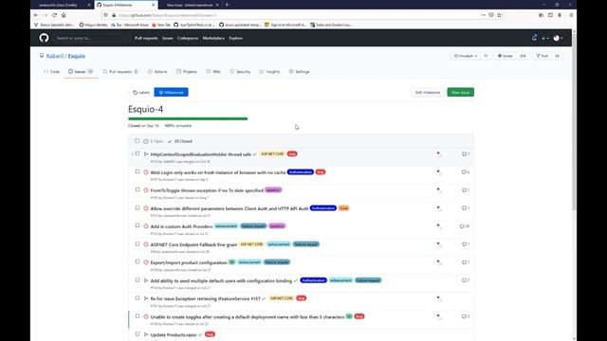
Task: Click pull request icon on Update Products.razor row
Action: pos(146,334)
